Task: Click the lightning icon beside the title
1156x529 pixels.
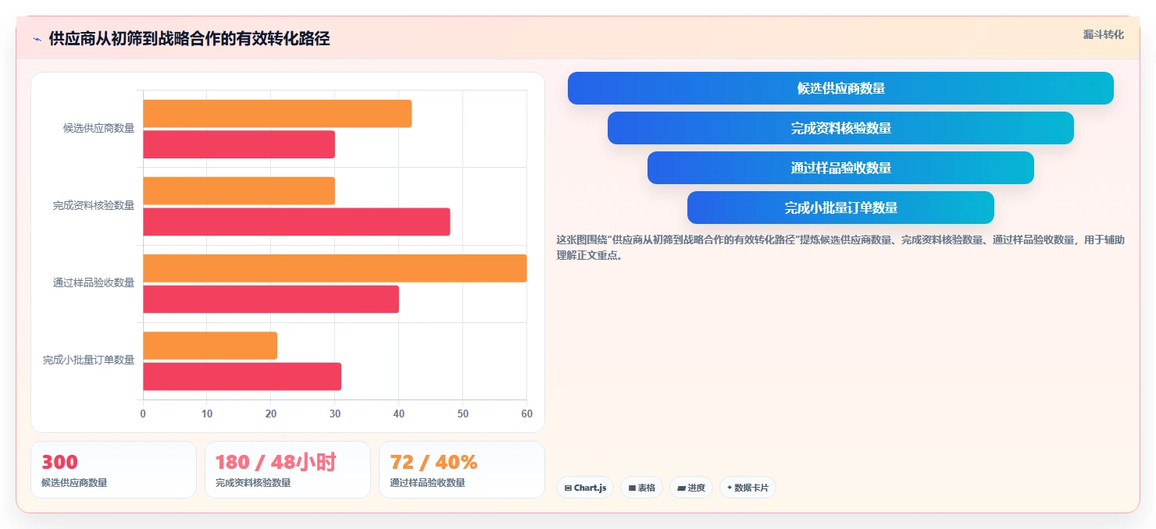Action: click(x=37, y=39)
